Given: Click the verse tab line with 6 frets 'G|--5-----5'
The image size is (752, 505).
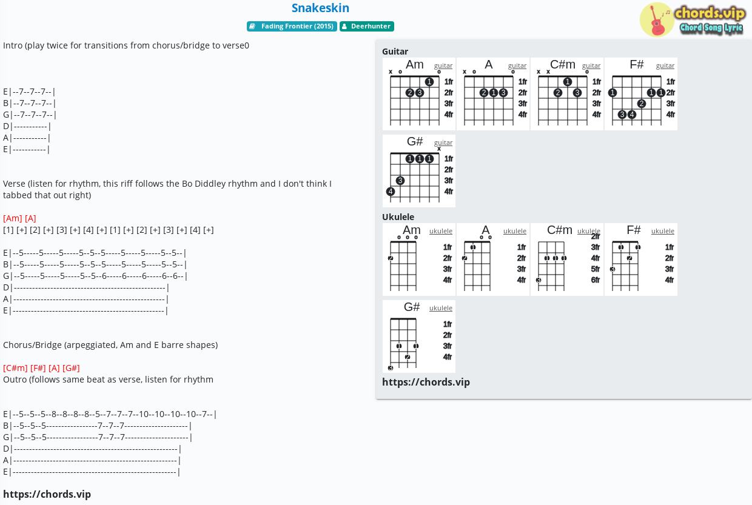Looking at the screenshot, I should pyautogui.click(x=96, y=276).
